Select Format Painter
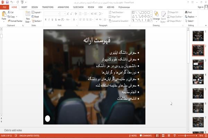Image resolution: width=208 pixels, height=138 pixels. [x=15, y=21]
